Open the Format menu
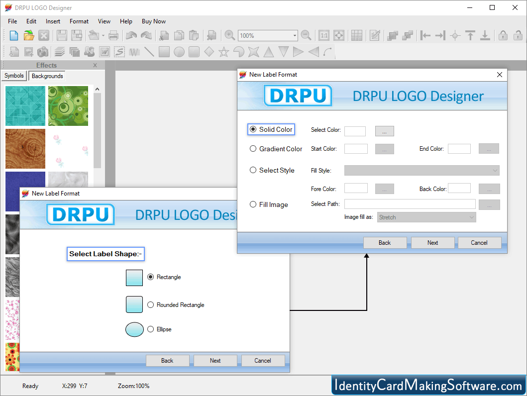 pos(79,21)
